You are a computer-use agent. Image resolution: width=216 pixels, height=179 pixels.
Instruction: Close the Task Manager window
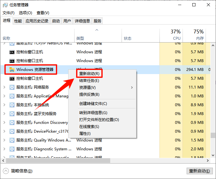(x=208, y=5)
